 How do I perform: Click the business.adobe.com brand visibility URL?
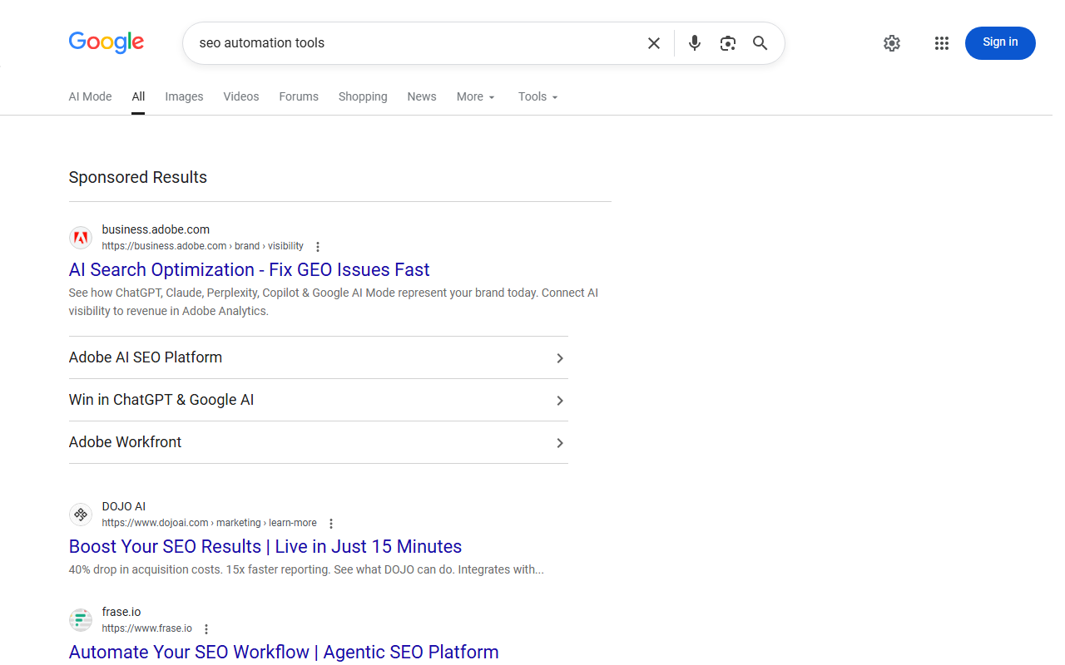point(202,246)
